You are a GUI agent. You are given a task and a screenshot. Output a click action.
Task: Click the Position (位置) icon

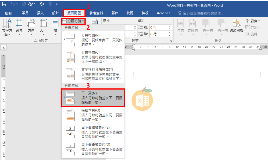tap(181, 26)
